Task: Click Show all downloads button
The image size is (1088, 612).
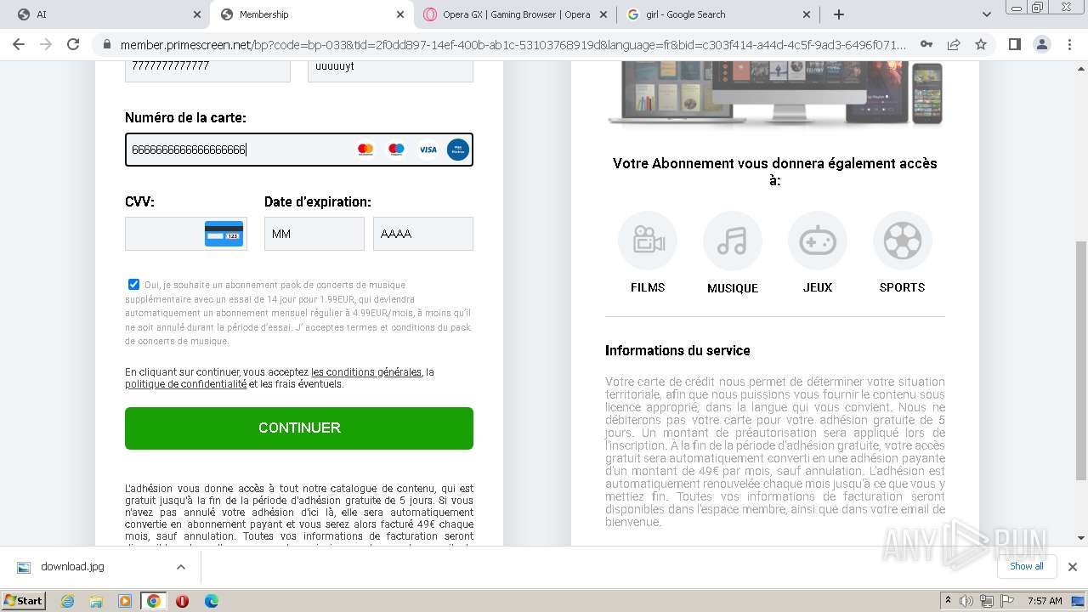Action: [x=1026, y=566]
